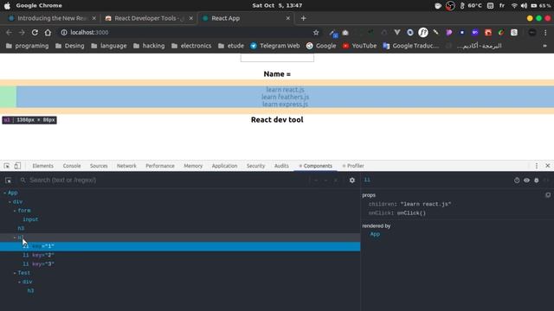Switch to the Network tab

(126, 166)
